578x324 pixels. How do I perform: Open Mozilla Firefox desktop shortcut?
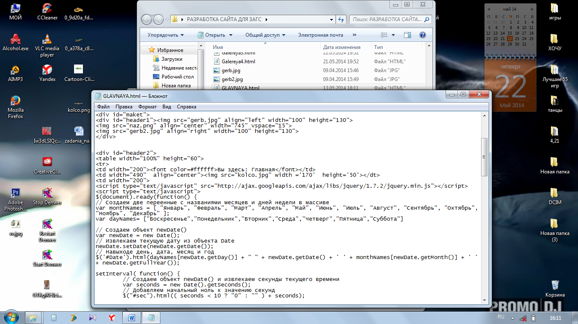pyautogui.click(x=16, y=107)
